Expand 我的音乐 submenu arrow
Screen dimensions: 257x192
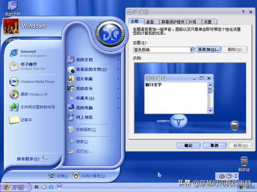click(x=118, y=89)
